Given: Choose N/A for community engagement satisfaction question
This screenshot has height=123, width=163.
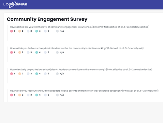Looking at the screenshot, I should coord(57,31).
